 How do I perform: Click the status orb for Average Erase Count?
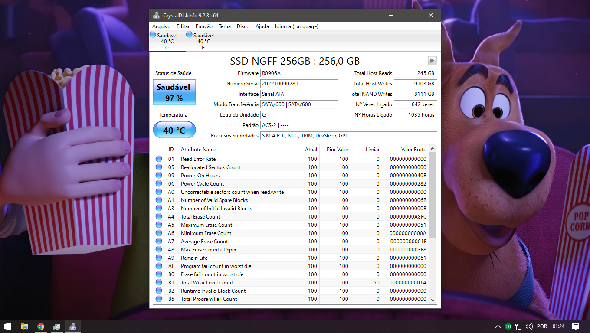click(x=159, y=242)
